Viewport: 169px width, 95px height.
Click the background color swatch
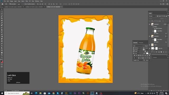point(2,62)
